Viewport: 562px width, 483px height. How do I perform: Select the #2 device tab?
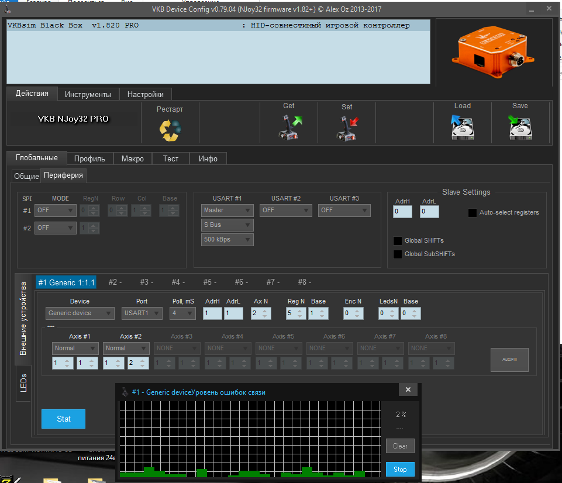tap(115, 282)
